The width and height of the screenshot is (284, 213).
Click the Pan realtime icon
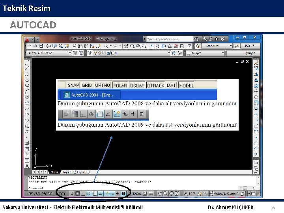(126, 46)
